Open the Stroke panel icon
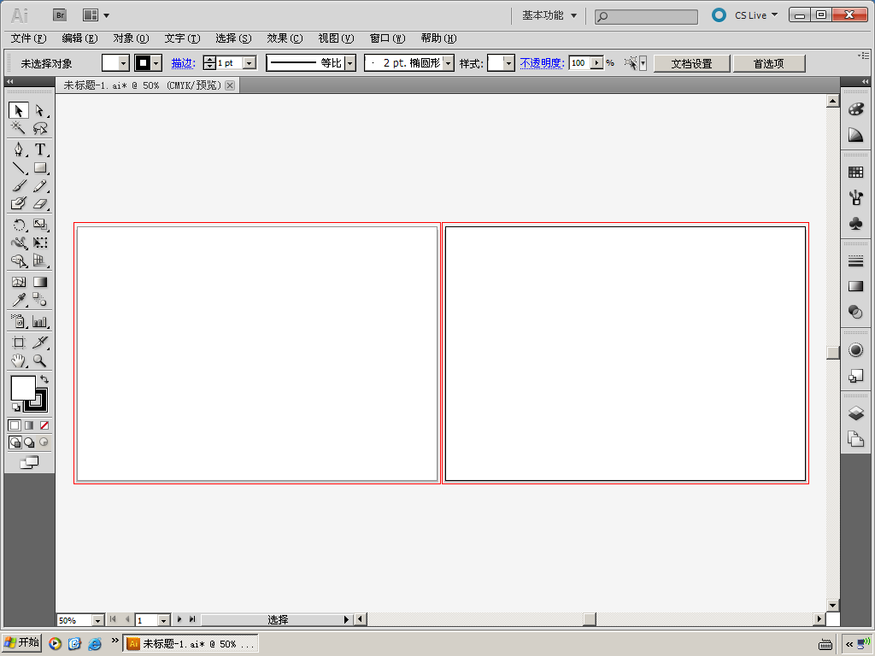 tap(855, 261)
